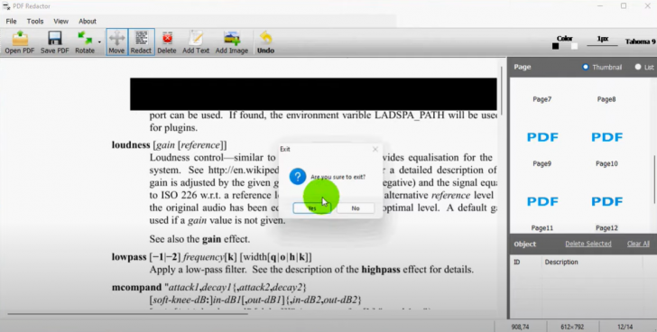
Task: Click the document horizontal scrollbar
Action: coord(128,313)
